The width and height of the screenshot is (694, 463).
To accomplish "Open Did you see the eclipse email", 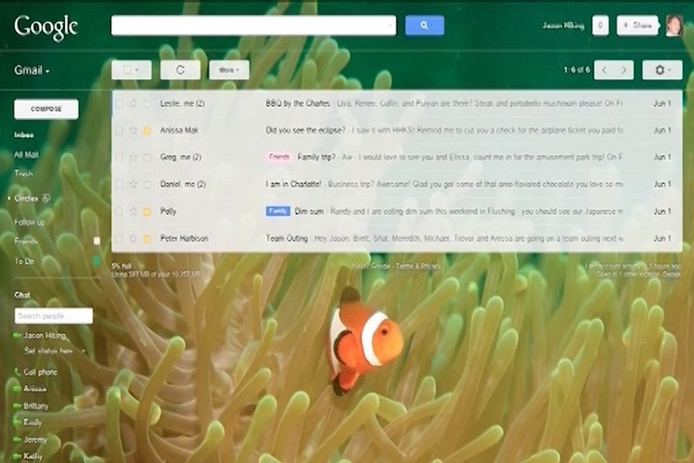I will click(305, 131).
